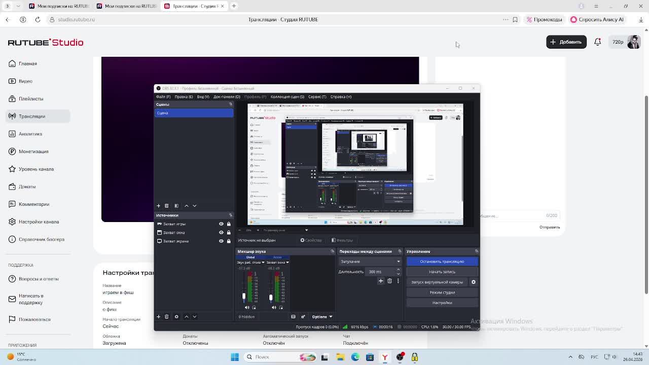Step up the transition duration spinner

398,270
